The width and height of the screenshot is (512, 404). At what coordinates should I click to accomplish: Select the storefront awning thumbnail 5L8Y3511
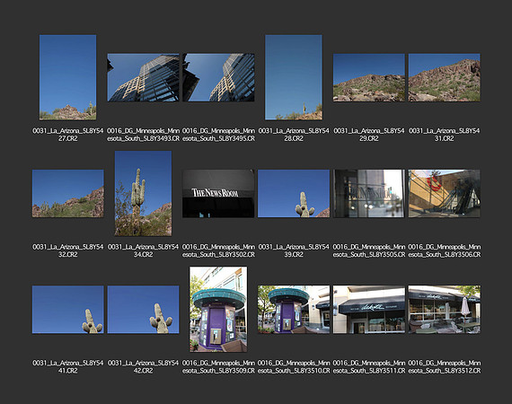(x=369, y=310)
